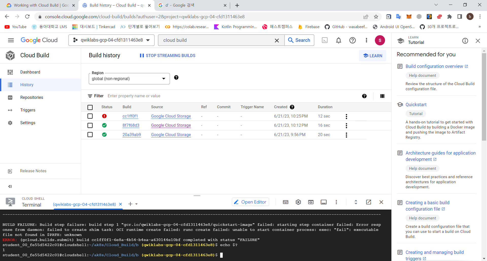
Task: Open Release Notes
Action: pyautogui.click(x=41, y=171)
